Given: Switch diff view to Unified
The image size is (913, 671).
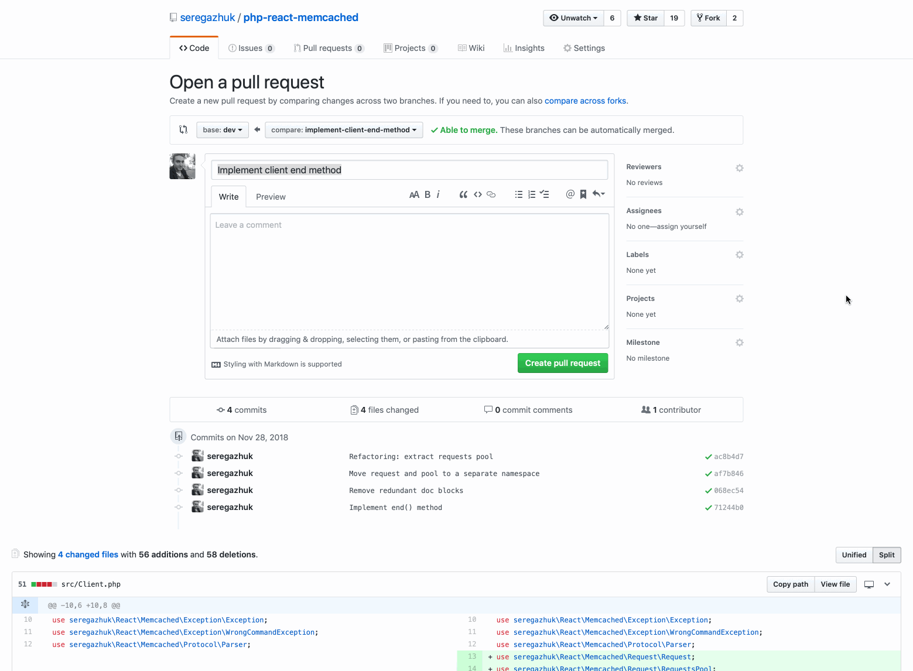Looking at the screenshot, I should click(854, 555).
